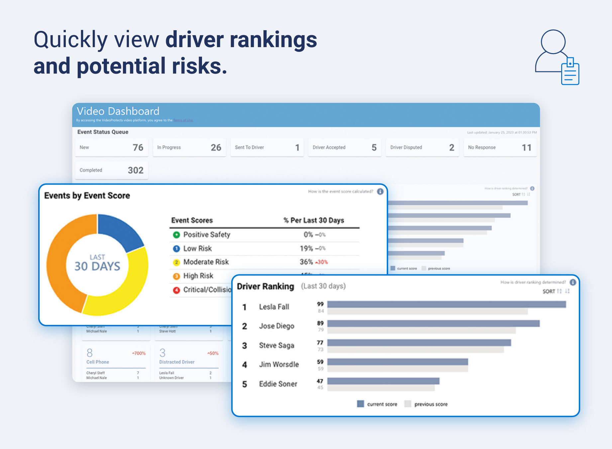Click the red Critical/Collision score icon
The width and height of the screenshot is (612, 449).
click(x=176, y=290)
